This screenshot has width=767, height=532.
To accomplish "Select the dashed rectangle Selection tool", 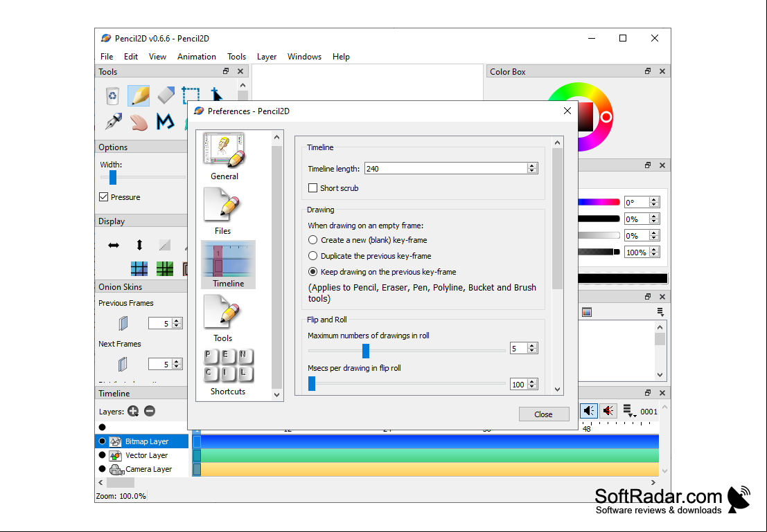I will click(x=191, y=95).
